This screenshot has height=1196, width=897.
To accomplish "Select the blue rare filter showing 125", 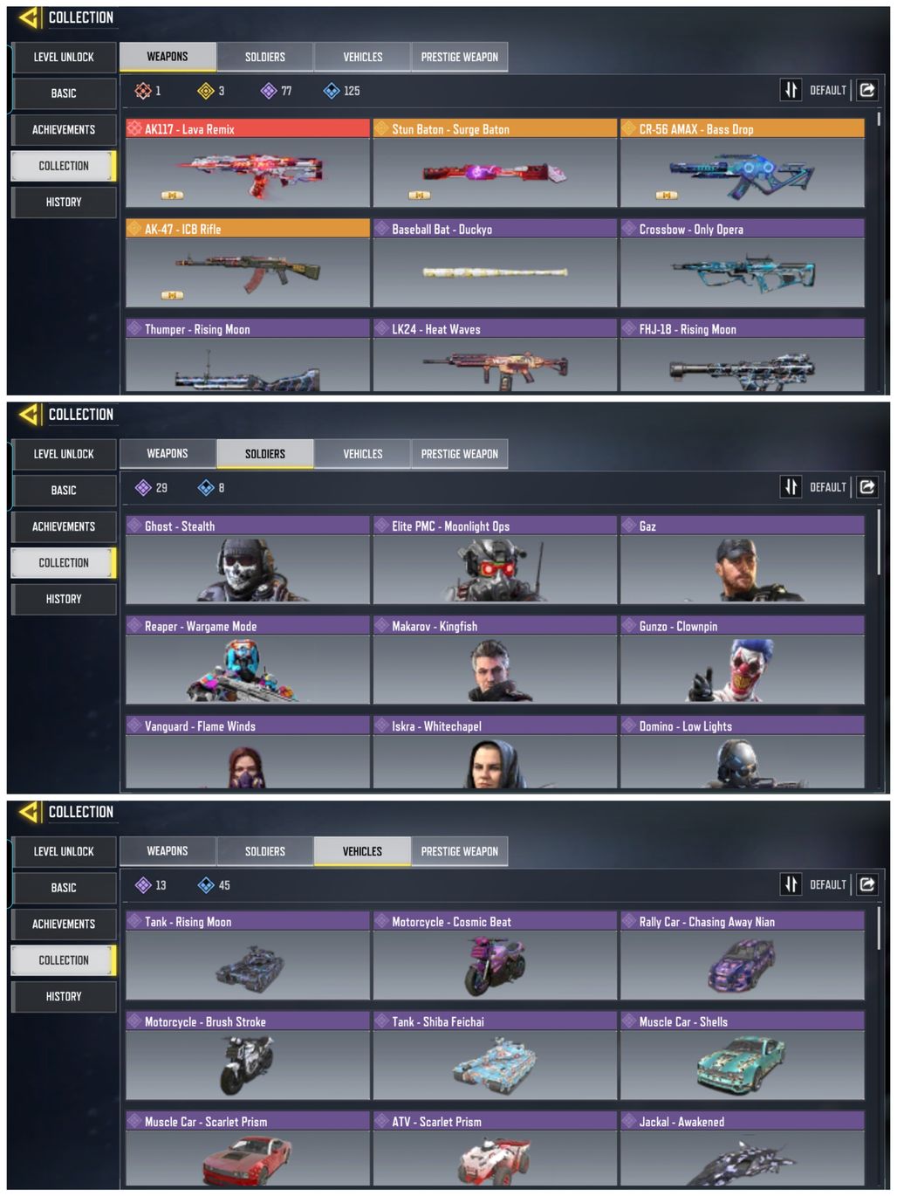I will tap(341, 91).
